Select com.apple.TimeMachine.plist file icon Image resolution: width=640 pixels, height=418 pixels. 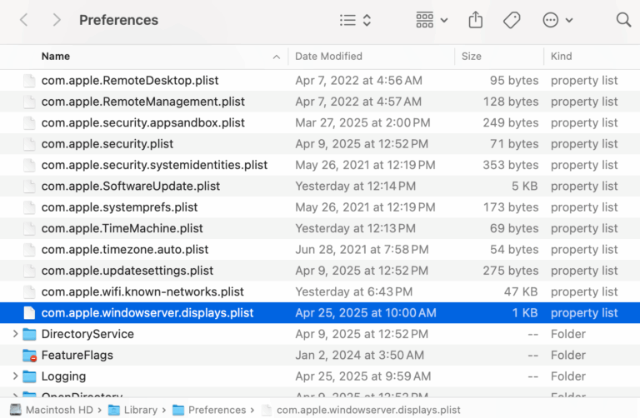tap(29, 228)
